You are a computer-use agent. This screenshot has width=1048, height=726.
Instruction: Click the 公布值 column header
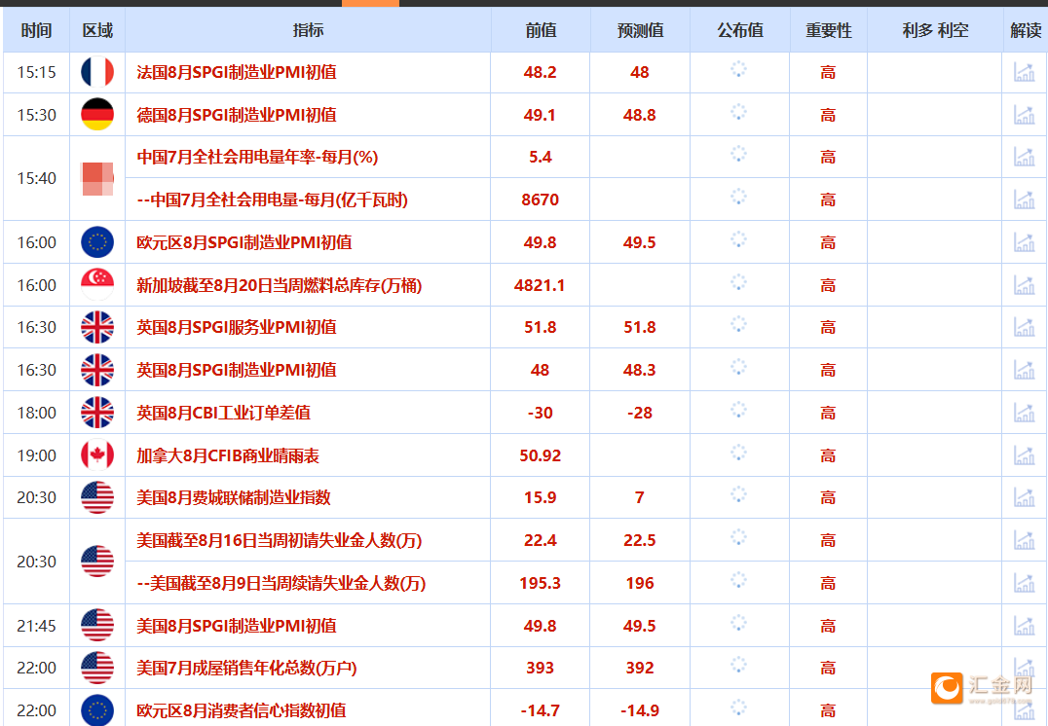739,30
